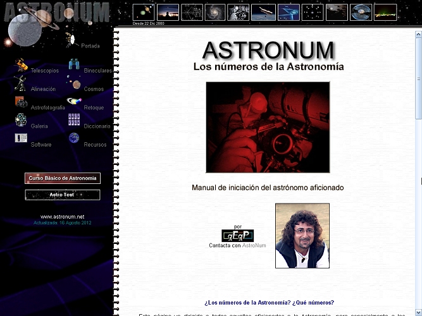Click the Alineación mount icon
The width and height of the screenshot is (422, 316).
tap(20, 83)
